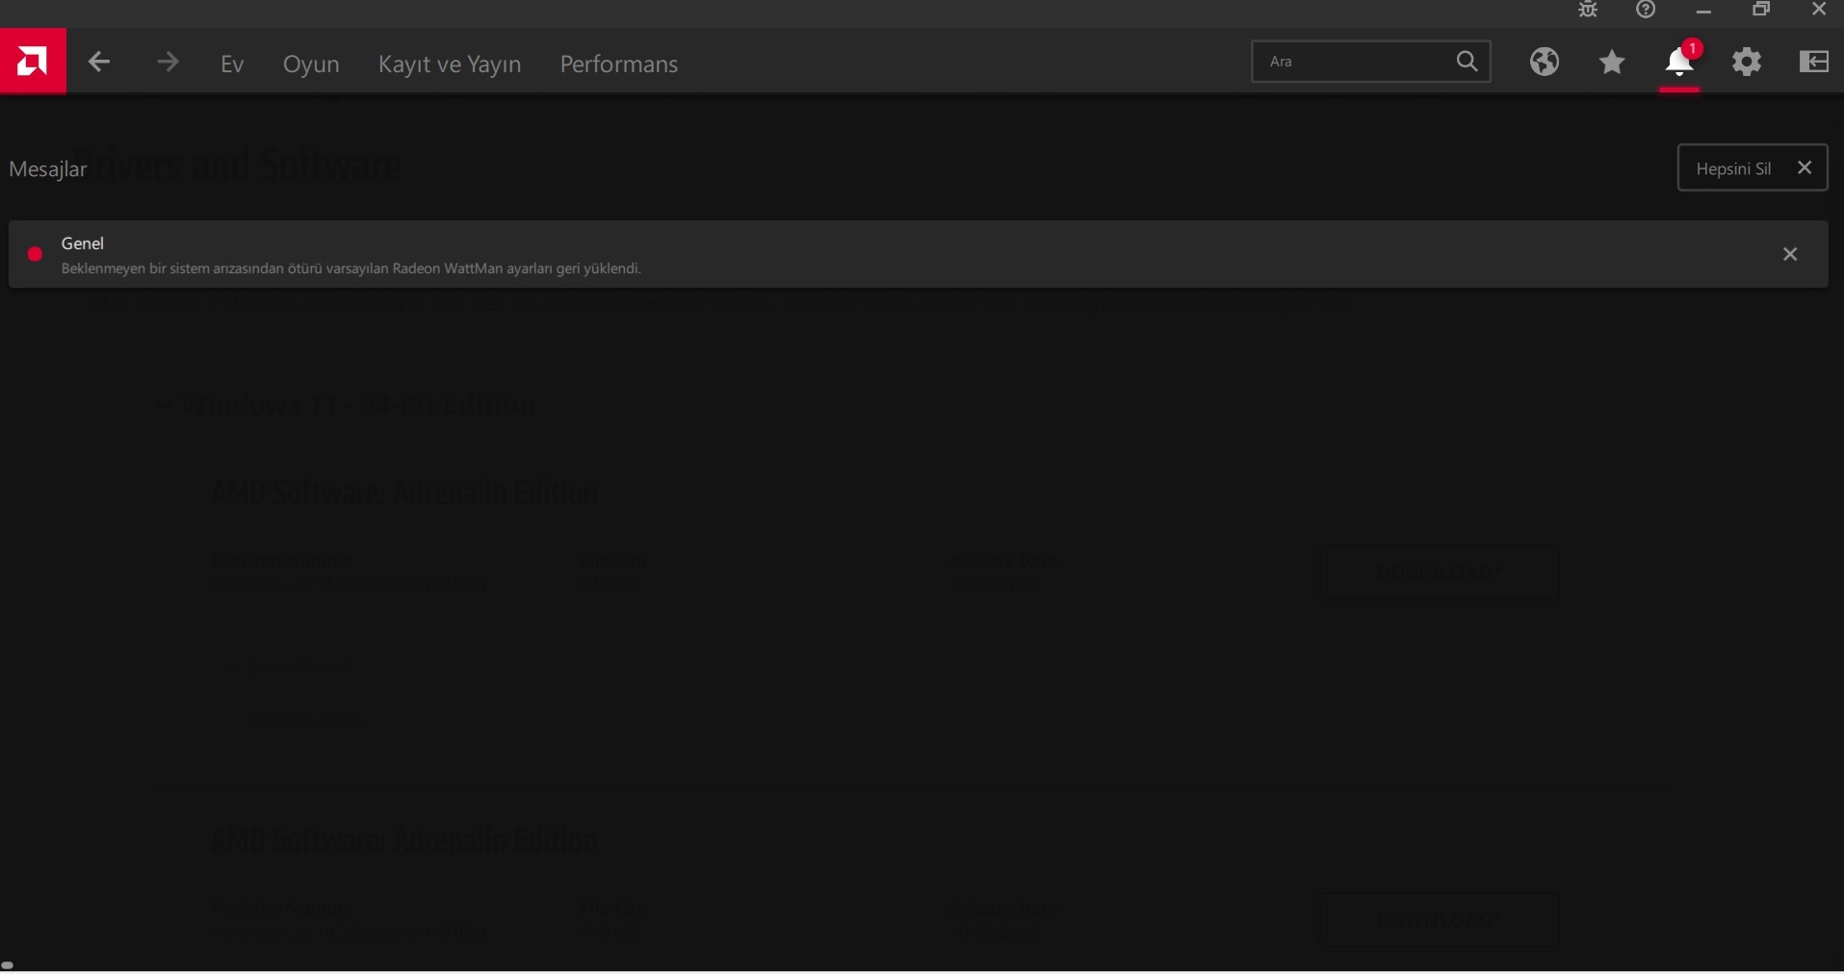The image size is (1844, 974).
Task: Click Hepsini Sil to clear messages
Action: pyautogui.click(x=1753, y=168)
